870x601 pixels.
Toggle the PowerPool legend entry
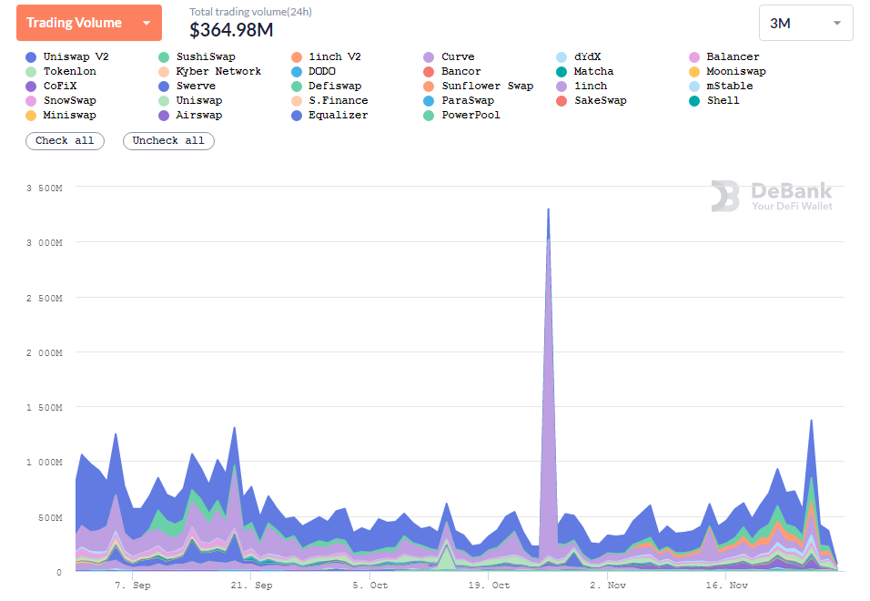coord(462,115)
